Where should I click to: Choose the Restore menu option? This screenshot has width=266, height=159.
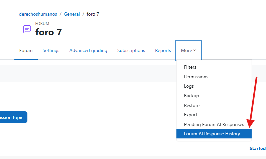(191, 105)
